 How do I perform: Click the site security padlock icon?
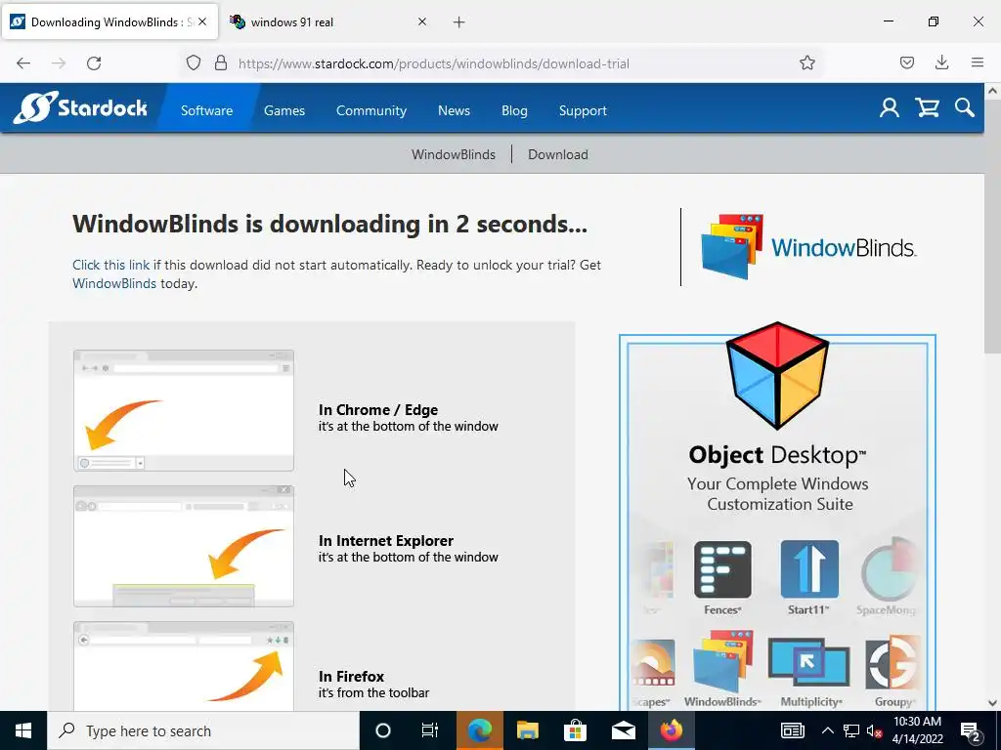221,63
